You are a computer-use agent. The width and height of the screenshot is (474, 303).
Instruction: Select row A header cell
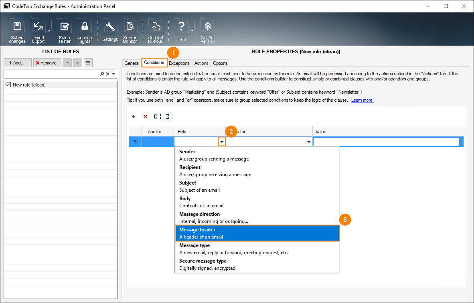click(135, 142)
